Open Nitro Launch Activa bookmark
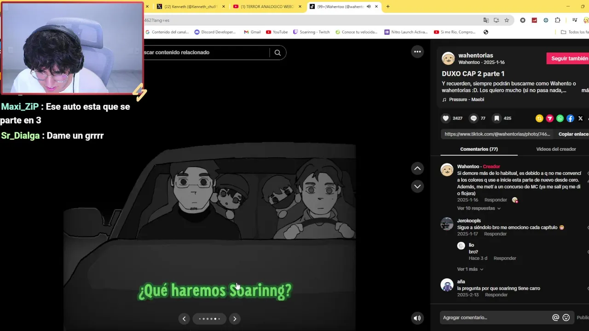This screenshot has width=589, height=331. 406,32
